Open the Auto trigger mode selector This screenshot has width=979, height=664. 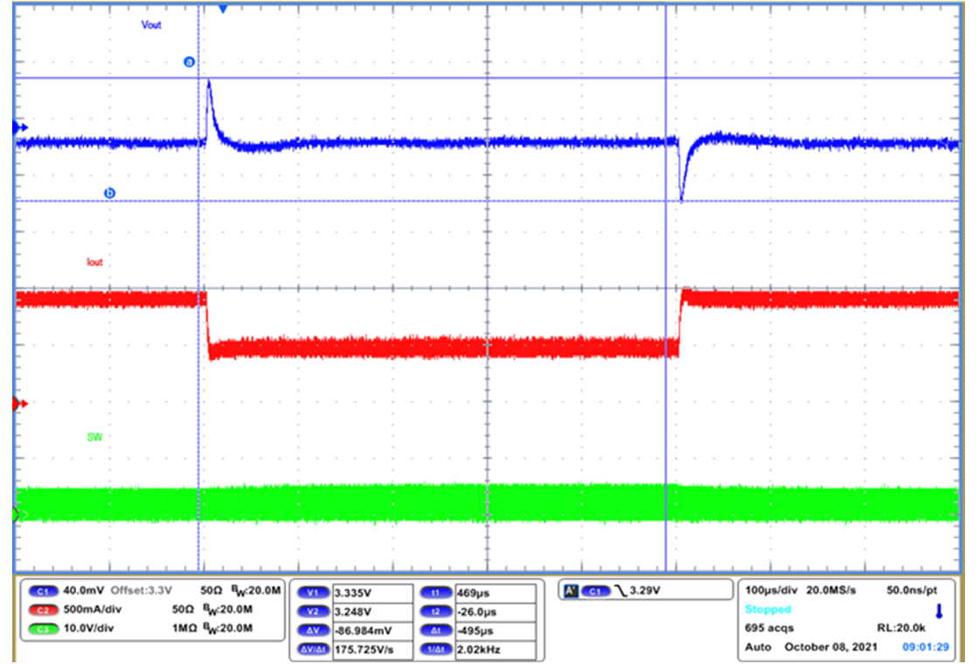pyautogui.click(x=757, y=647)
